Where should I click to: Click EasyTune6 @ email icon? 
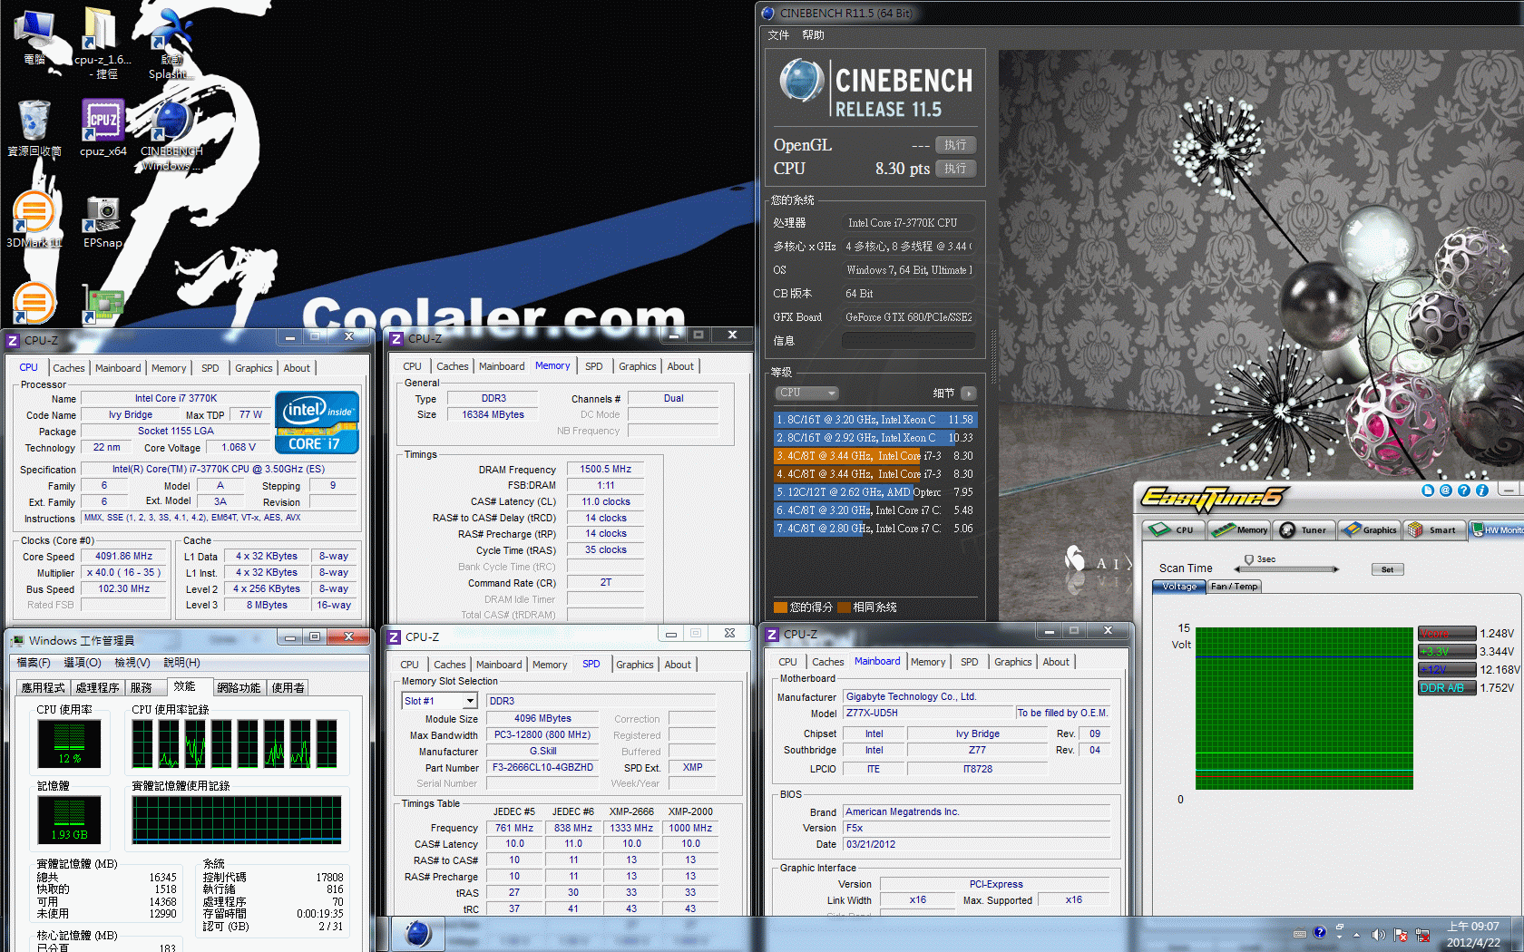[x=1446, y=491]
